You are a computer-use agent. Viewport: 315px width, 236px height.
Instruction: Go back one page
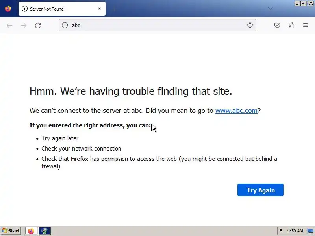coord(9,26)
